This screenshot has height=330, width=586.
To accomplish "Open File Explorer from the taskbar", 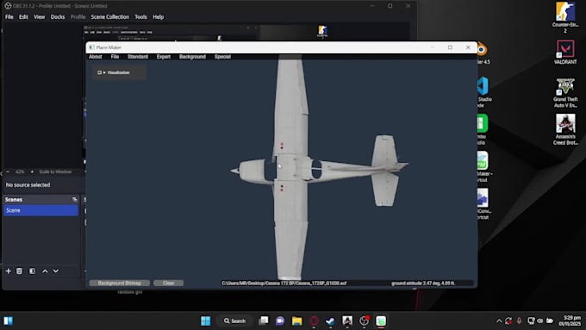I will tap(297, 321).
